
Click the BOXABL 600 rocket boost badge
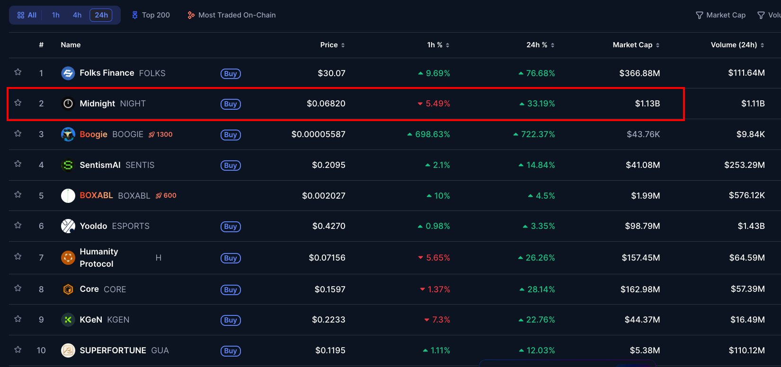coord(166,195)
